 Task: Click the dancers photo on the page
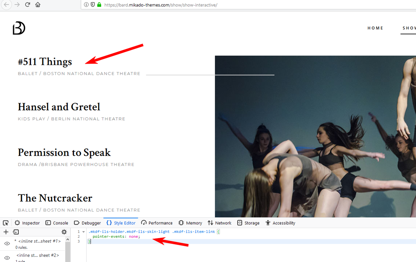pyautogui.click(x=315, y=136)
